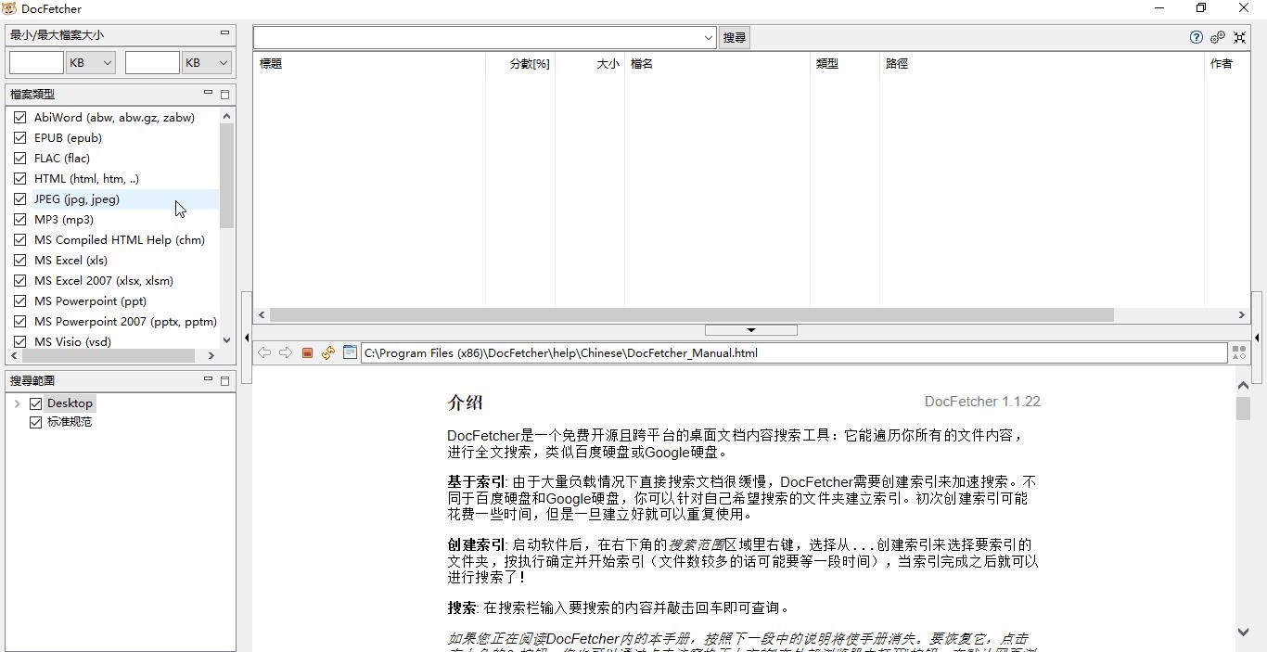Click the minimum file size input field
This screenshot has height=652, width=1267.
36,62
